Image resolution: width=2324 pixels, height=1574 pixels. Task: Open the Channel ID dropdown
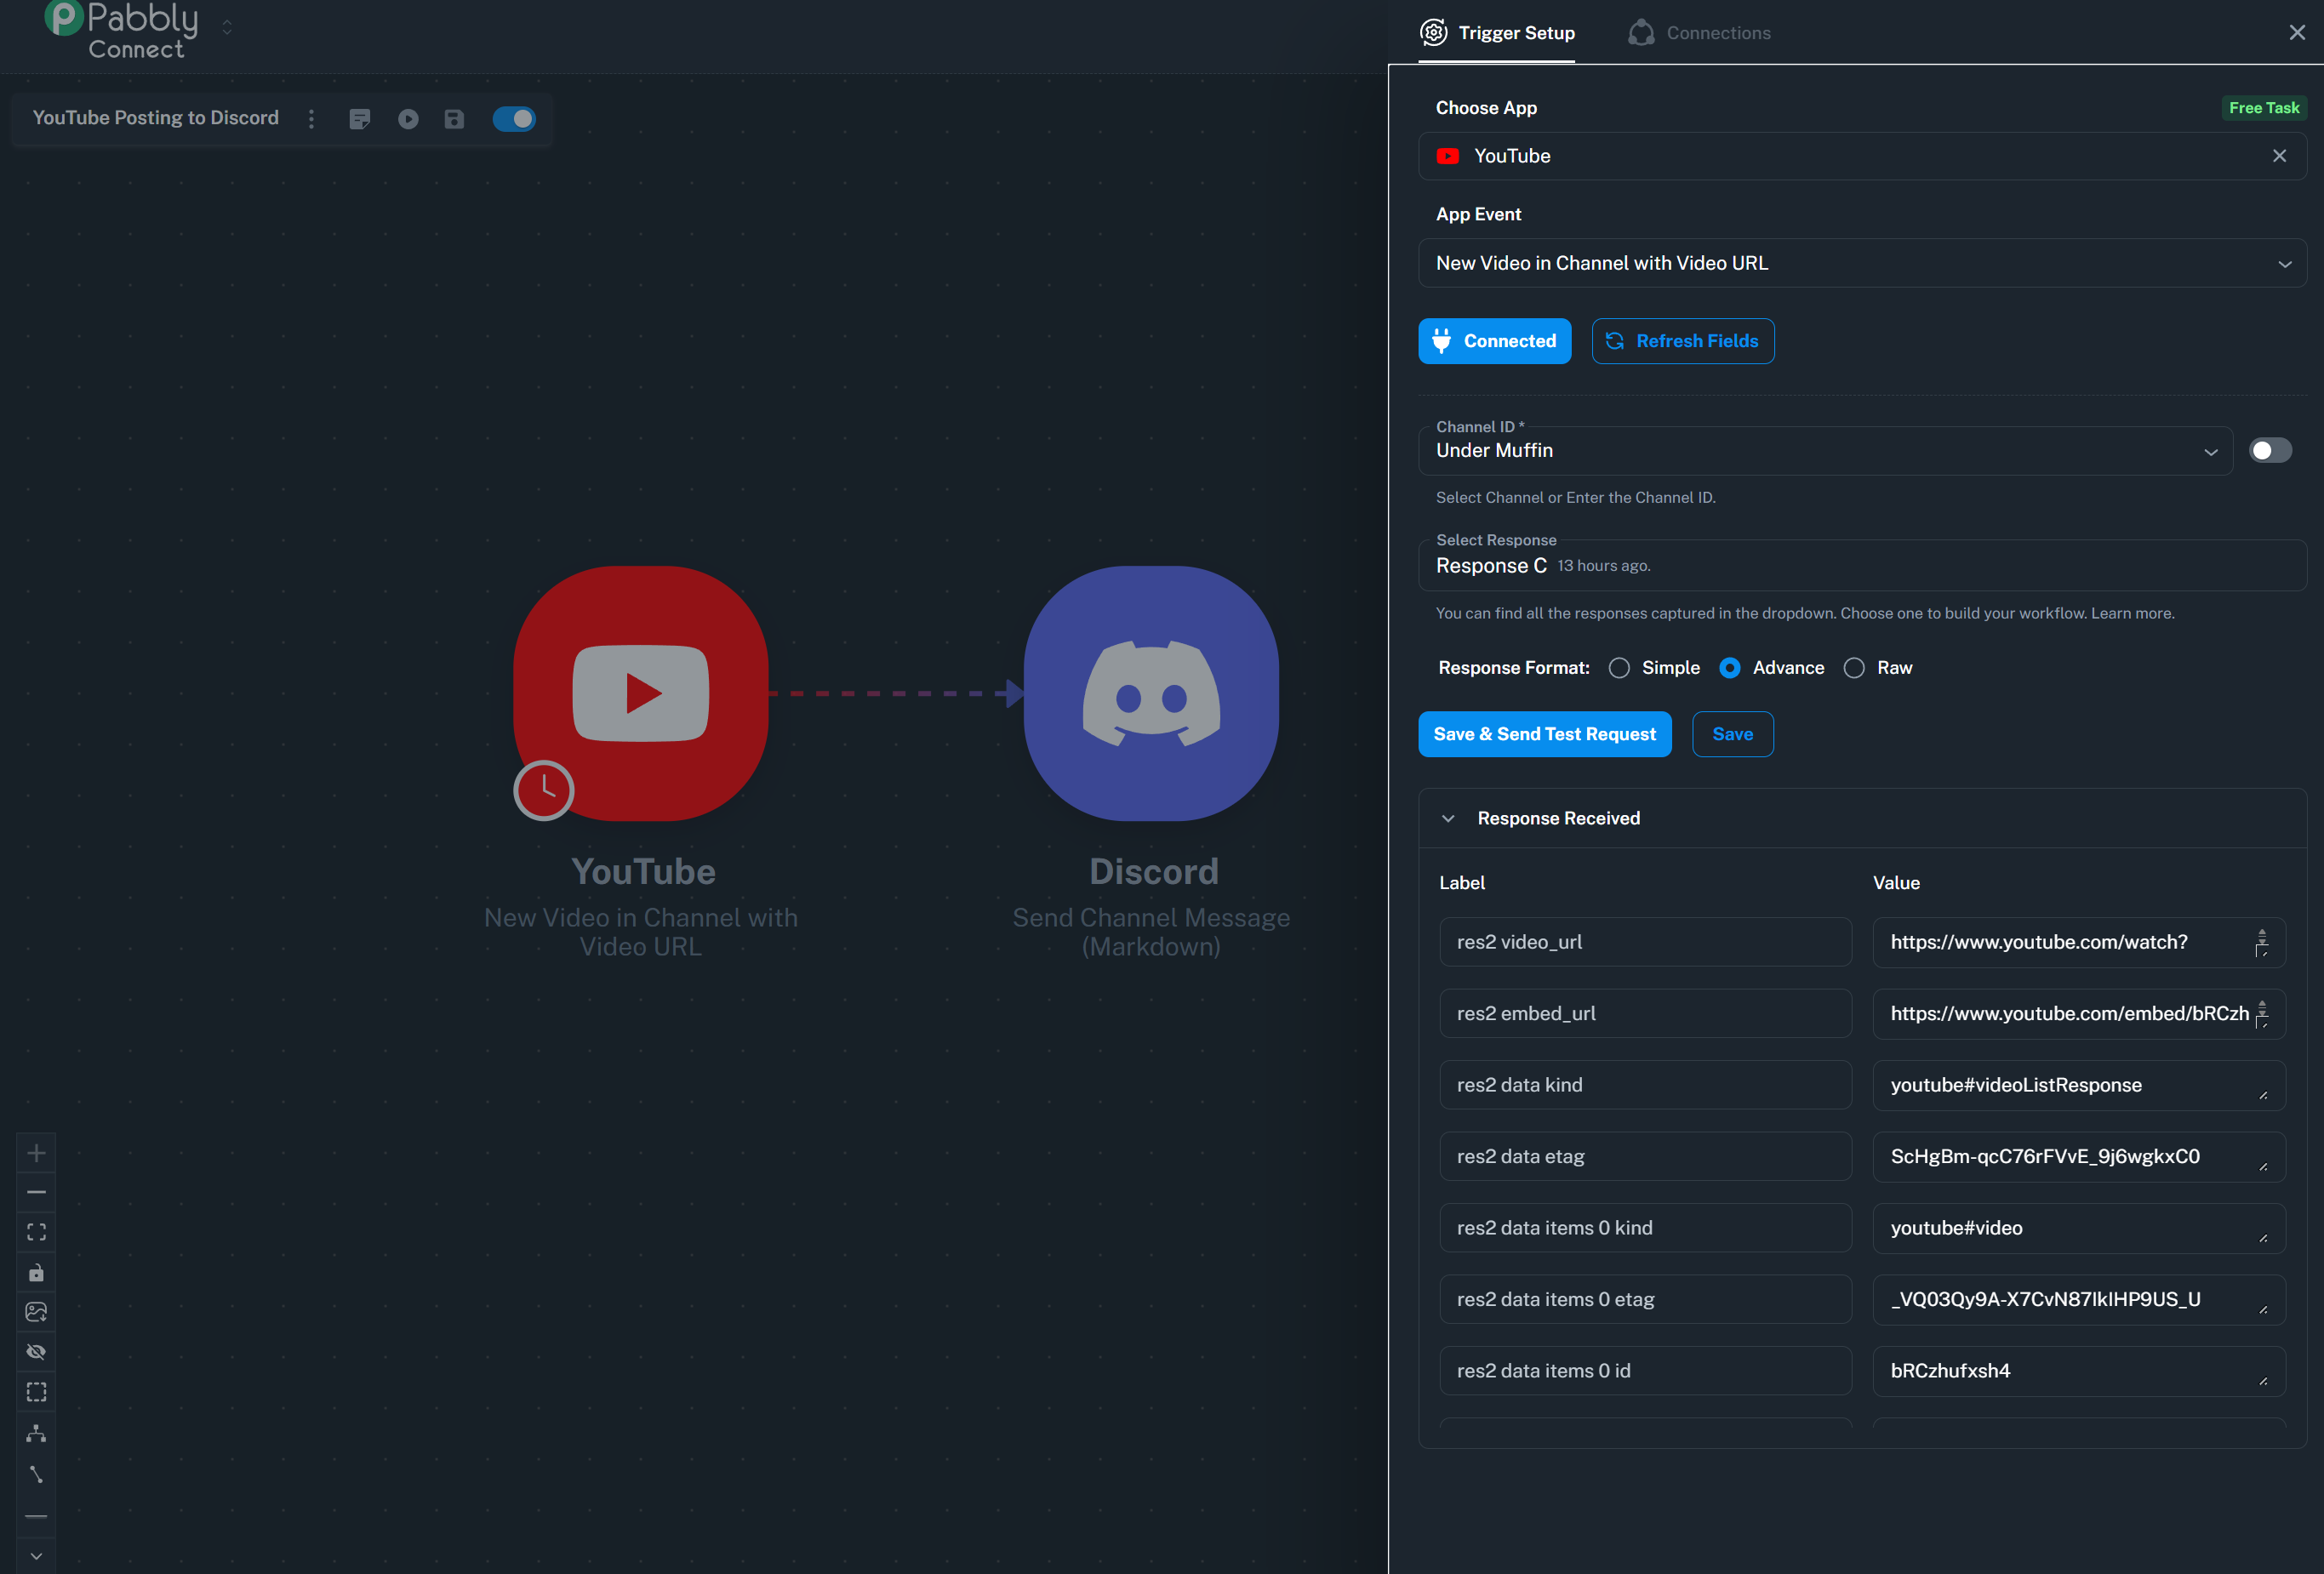[1825, 451]
